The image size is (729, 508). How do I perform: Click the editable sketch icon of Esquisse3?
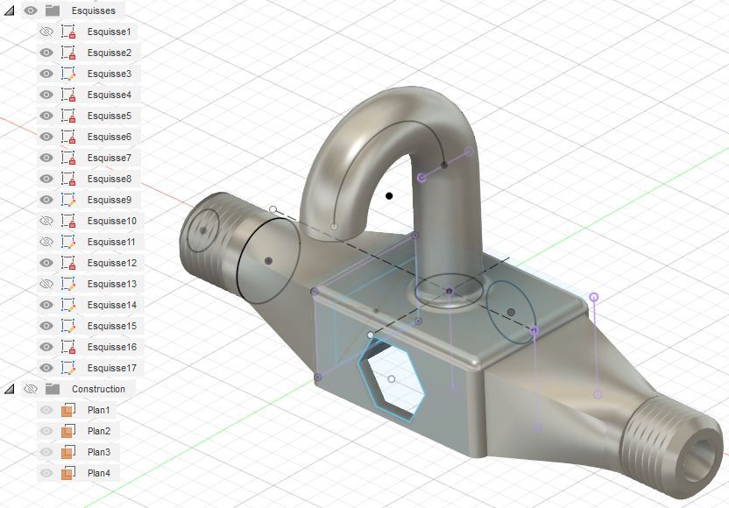coord(68,74)
